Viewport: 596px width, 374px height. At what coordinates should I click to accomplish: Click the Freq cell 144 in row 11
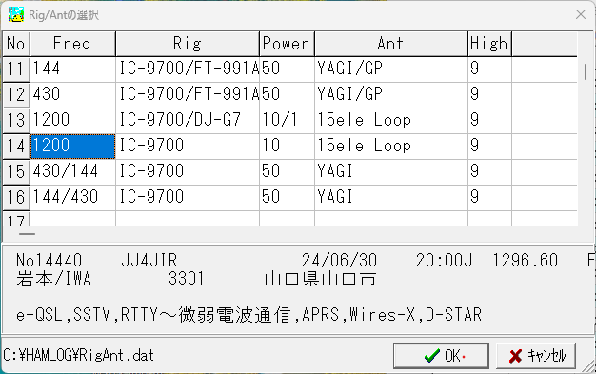pos(72,69)
